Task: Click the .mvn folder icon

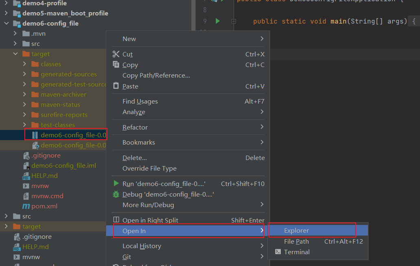Action: point(26,33)
